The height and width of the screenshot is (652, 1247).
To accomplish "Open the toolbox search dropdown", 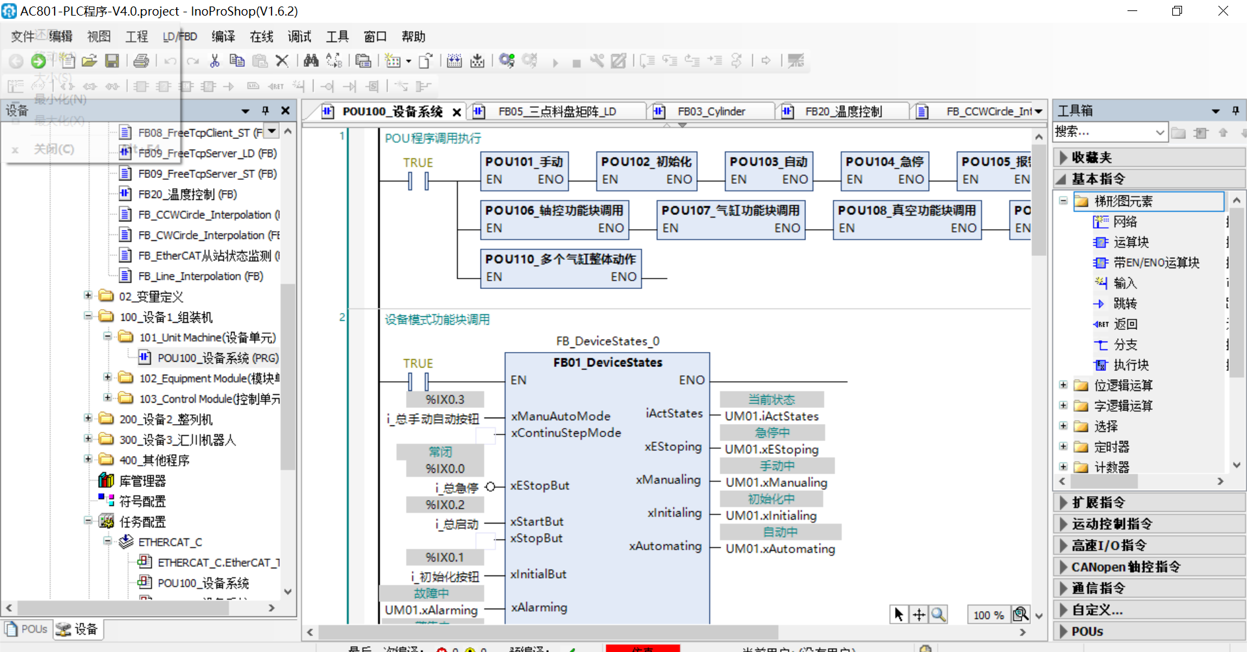I will (x=1160, y=132).
